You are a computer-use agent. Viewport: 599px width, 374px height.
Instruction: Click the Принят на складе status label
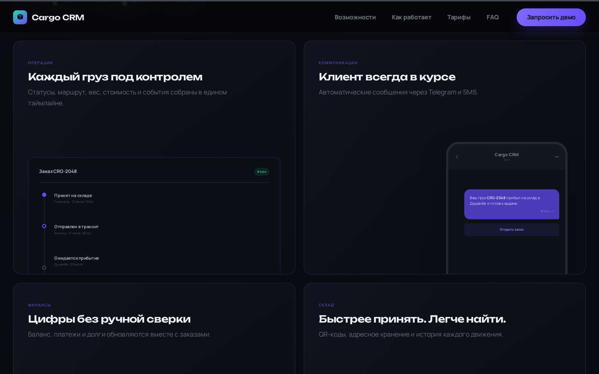click(73, 195)
